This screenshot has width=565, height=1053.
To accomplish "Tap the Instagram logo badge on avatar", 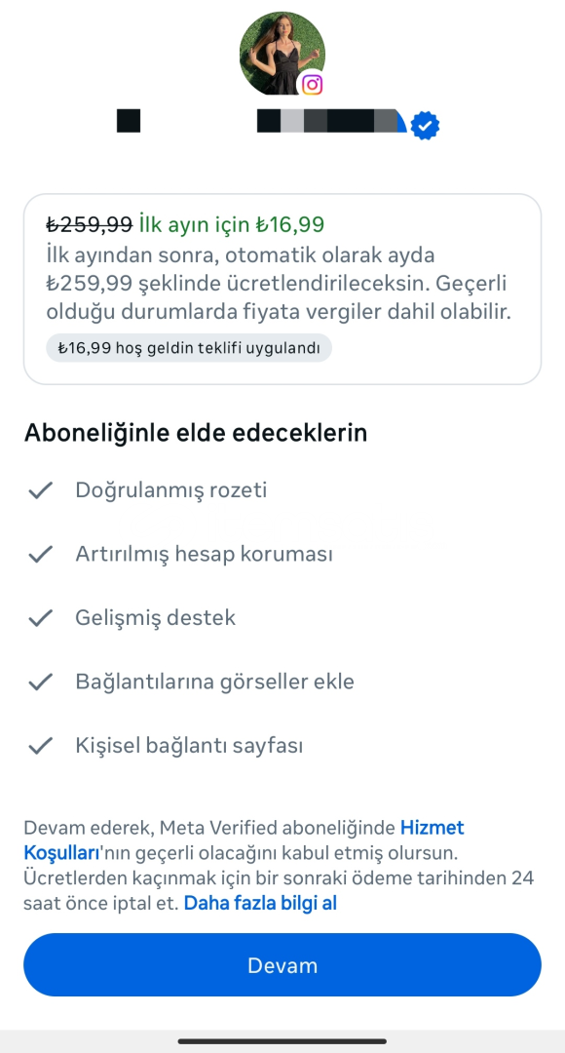I will 312,84.
